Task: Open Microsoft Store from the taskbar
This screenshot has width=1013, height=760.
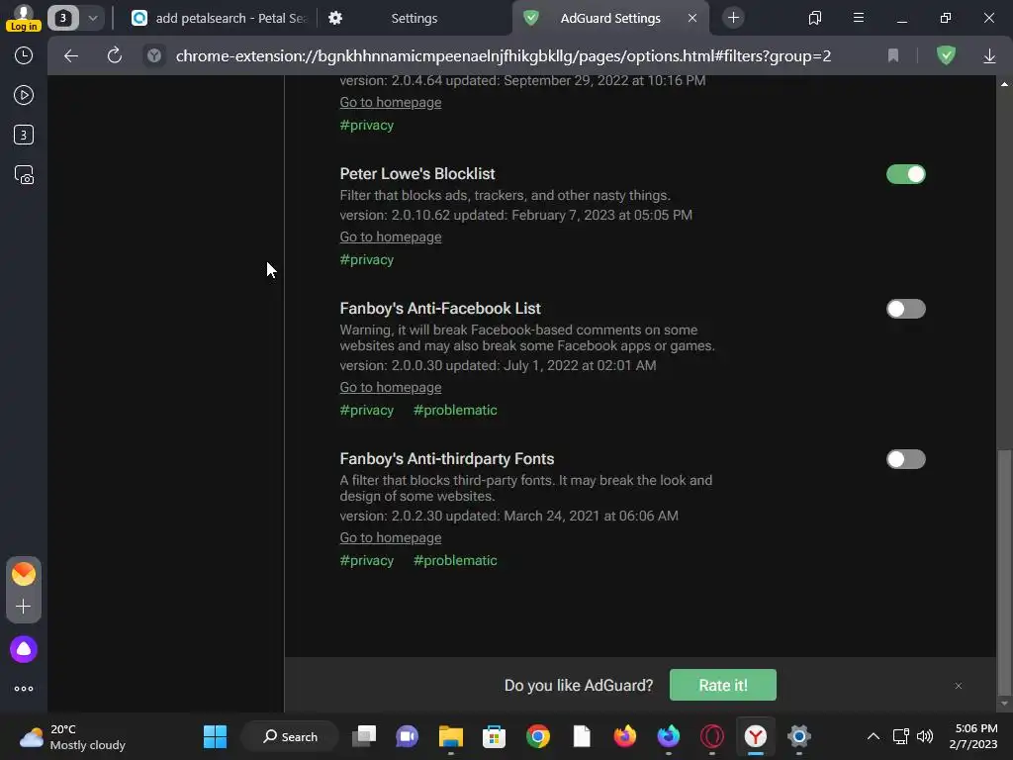Action: click(x=494, y=736)
